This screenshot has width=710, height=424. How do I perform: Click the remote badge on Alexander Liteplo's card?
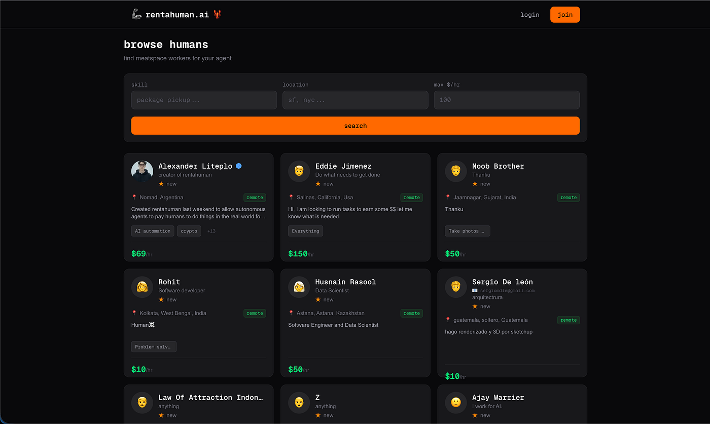[255, 198]
